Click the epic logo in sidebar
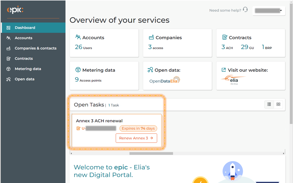293x183 pixels. click(x=15, y=10)
